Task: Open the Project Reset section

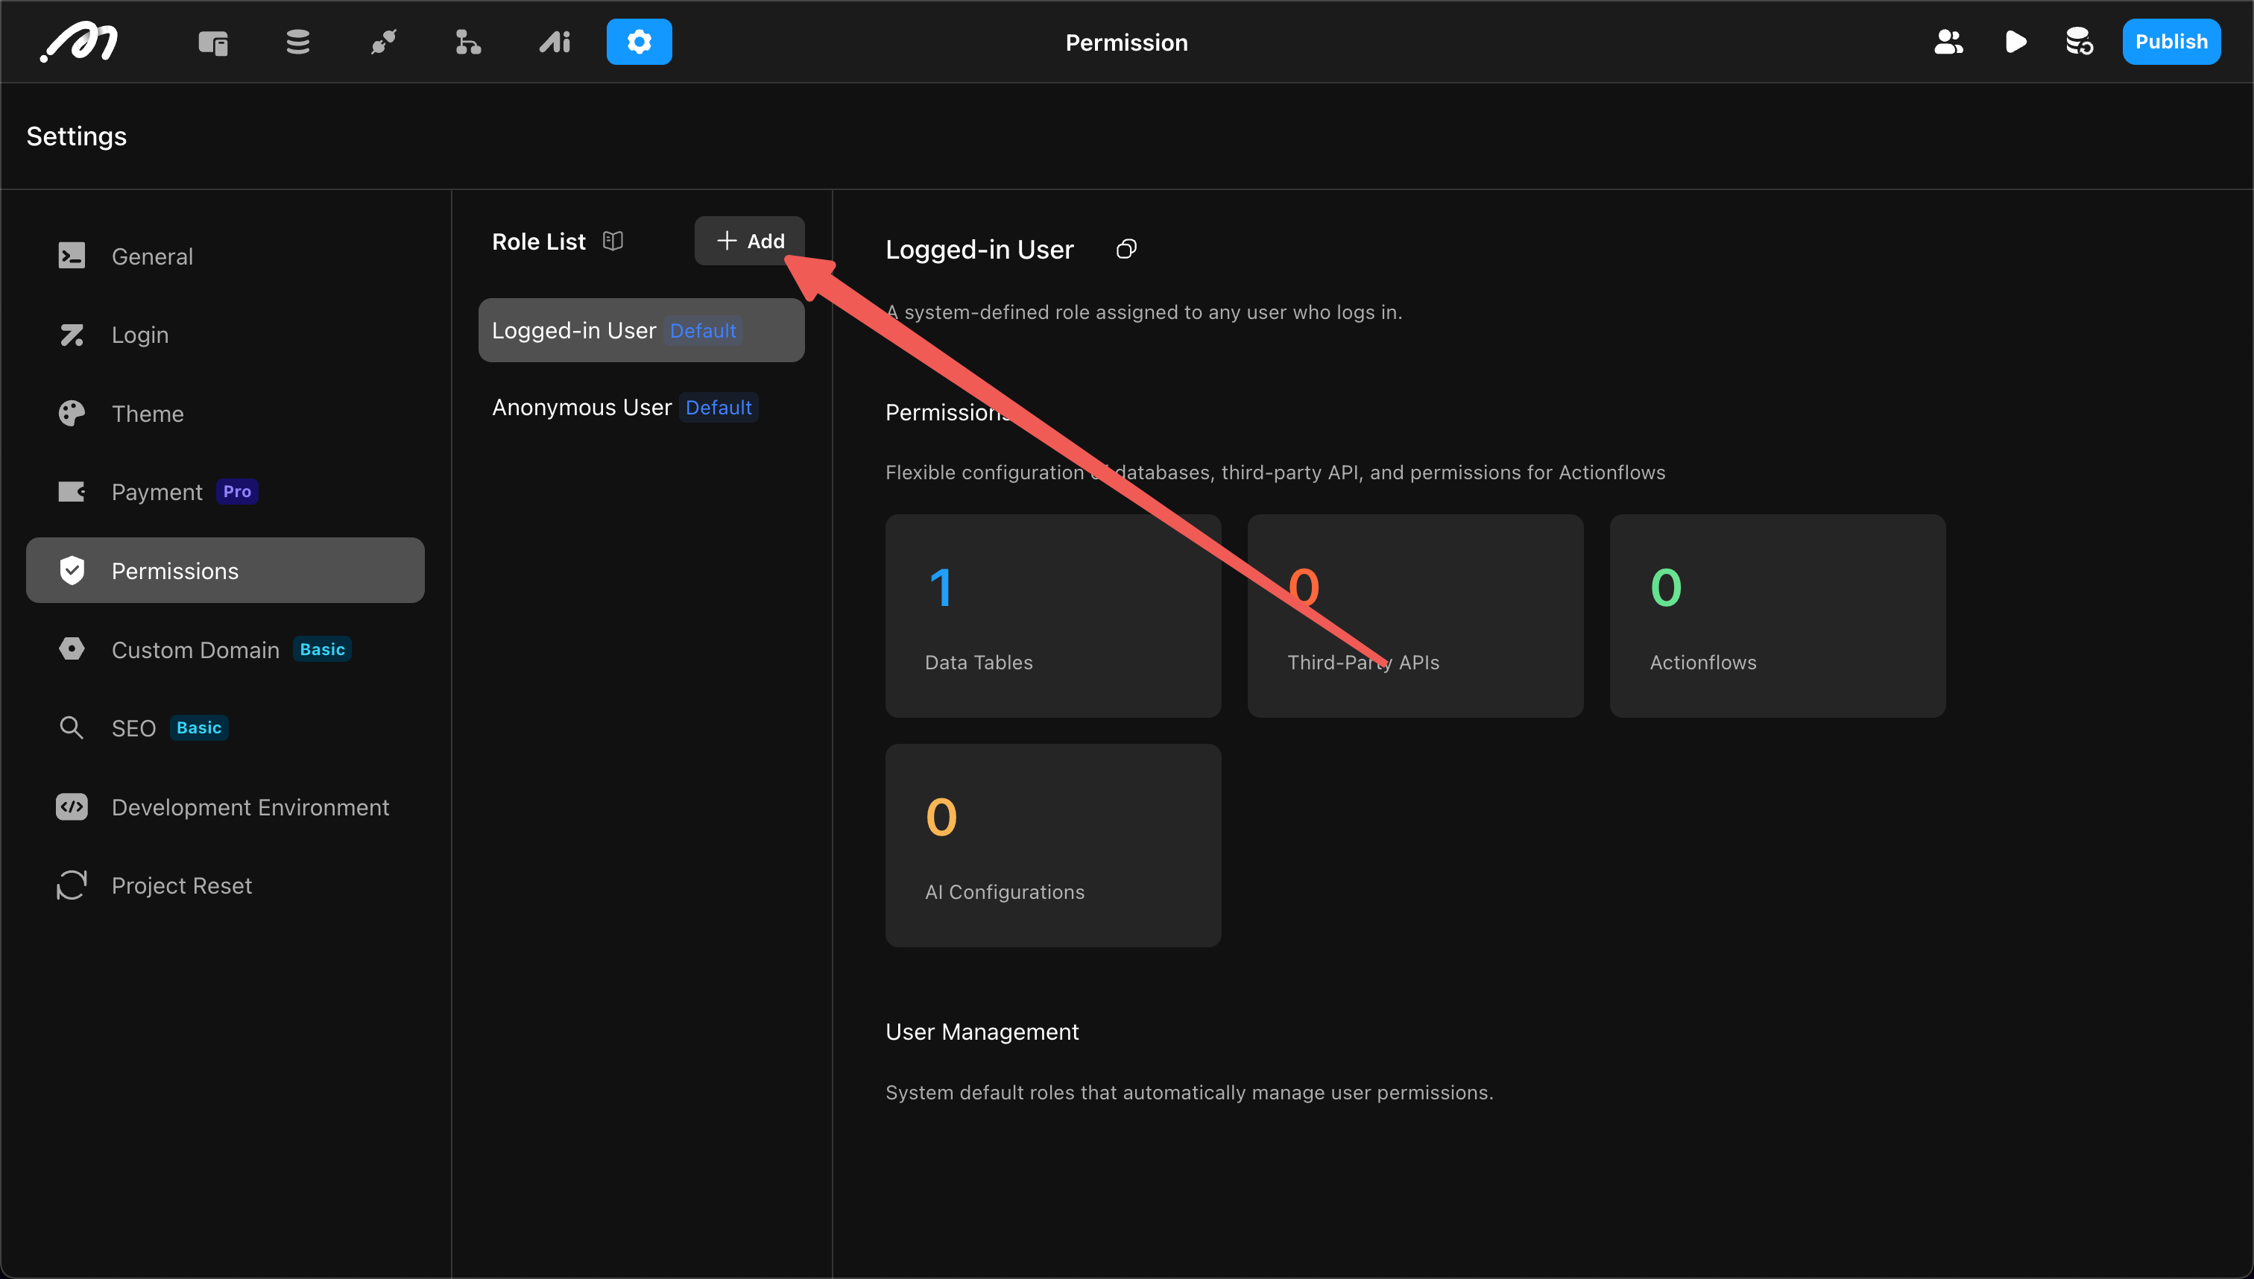Action: [225, 885]
